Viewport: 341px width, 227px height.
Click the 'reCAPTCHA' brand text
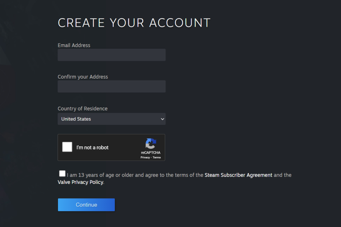[x=151, y=152]
